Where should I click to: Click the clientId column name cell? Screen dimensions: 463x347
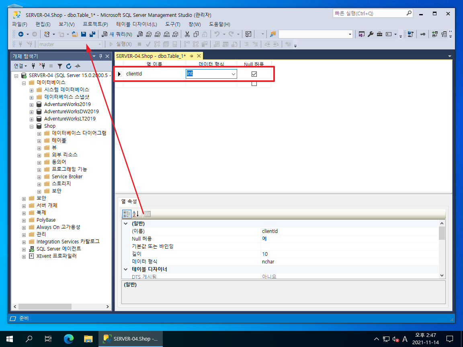coord(154,74)
